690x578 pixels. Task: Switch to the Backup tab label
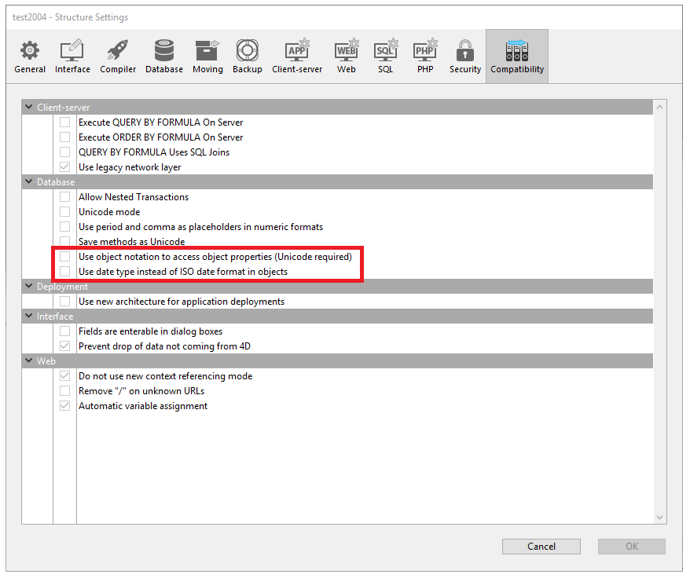248,69
